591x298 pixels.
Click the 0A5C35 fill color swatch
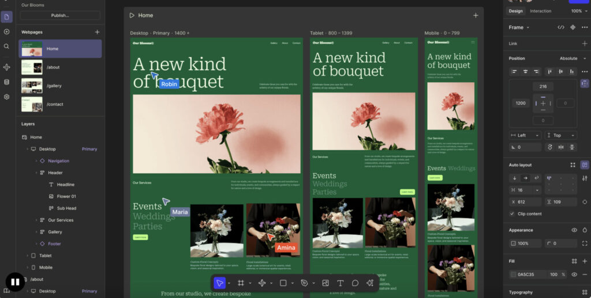513,274
